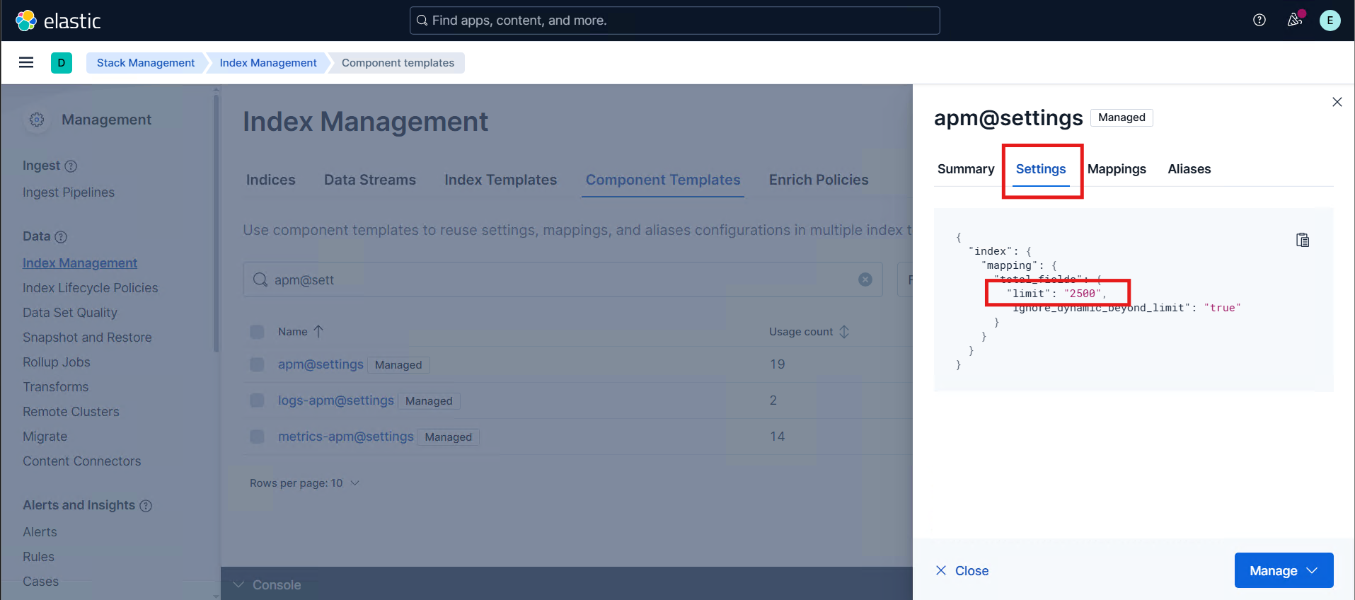Viewport: 1355px width, 600px height.
Task: Switch to the Settings tab
Action: coord(1041,169)
